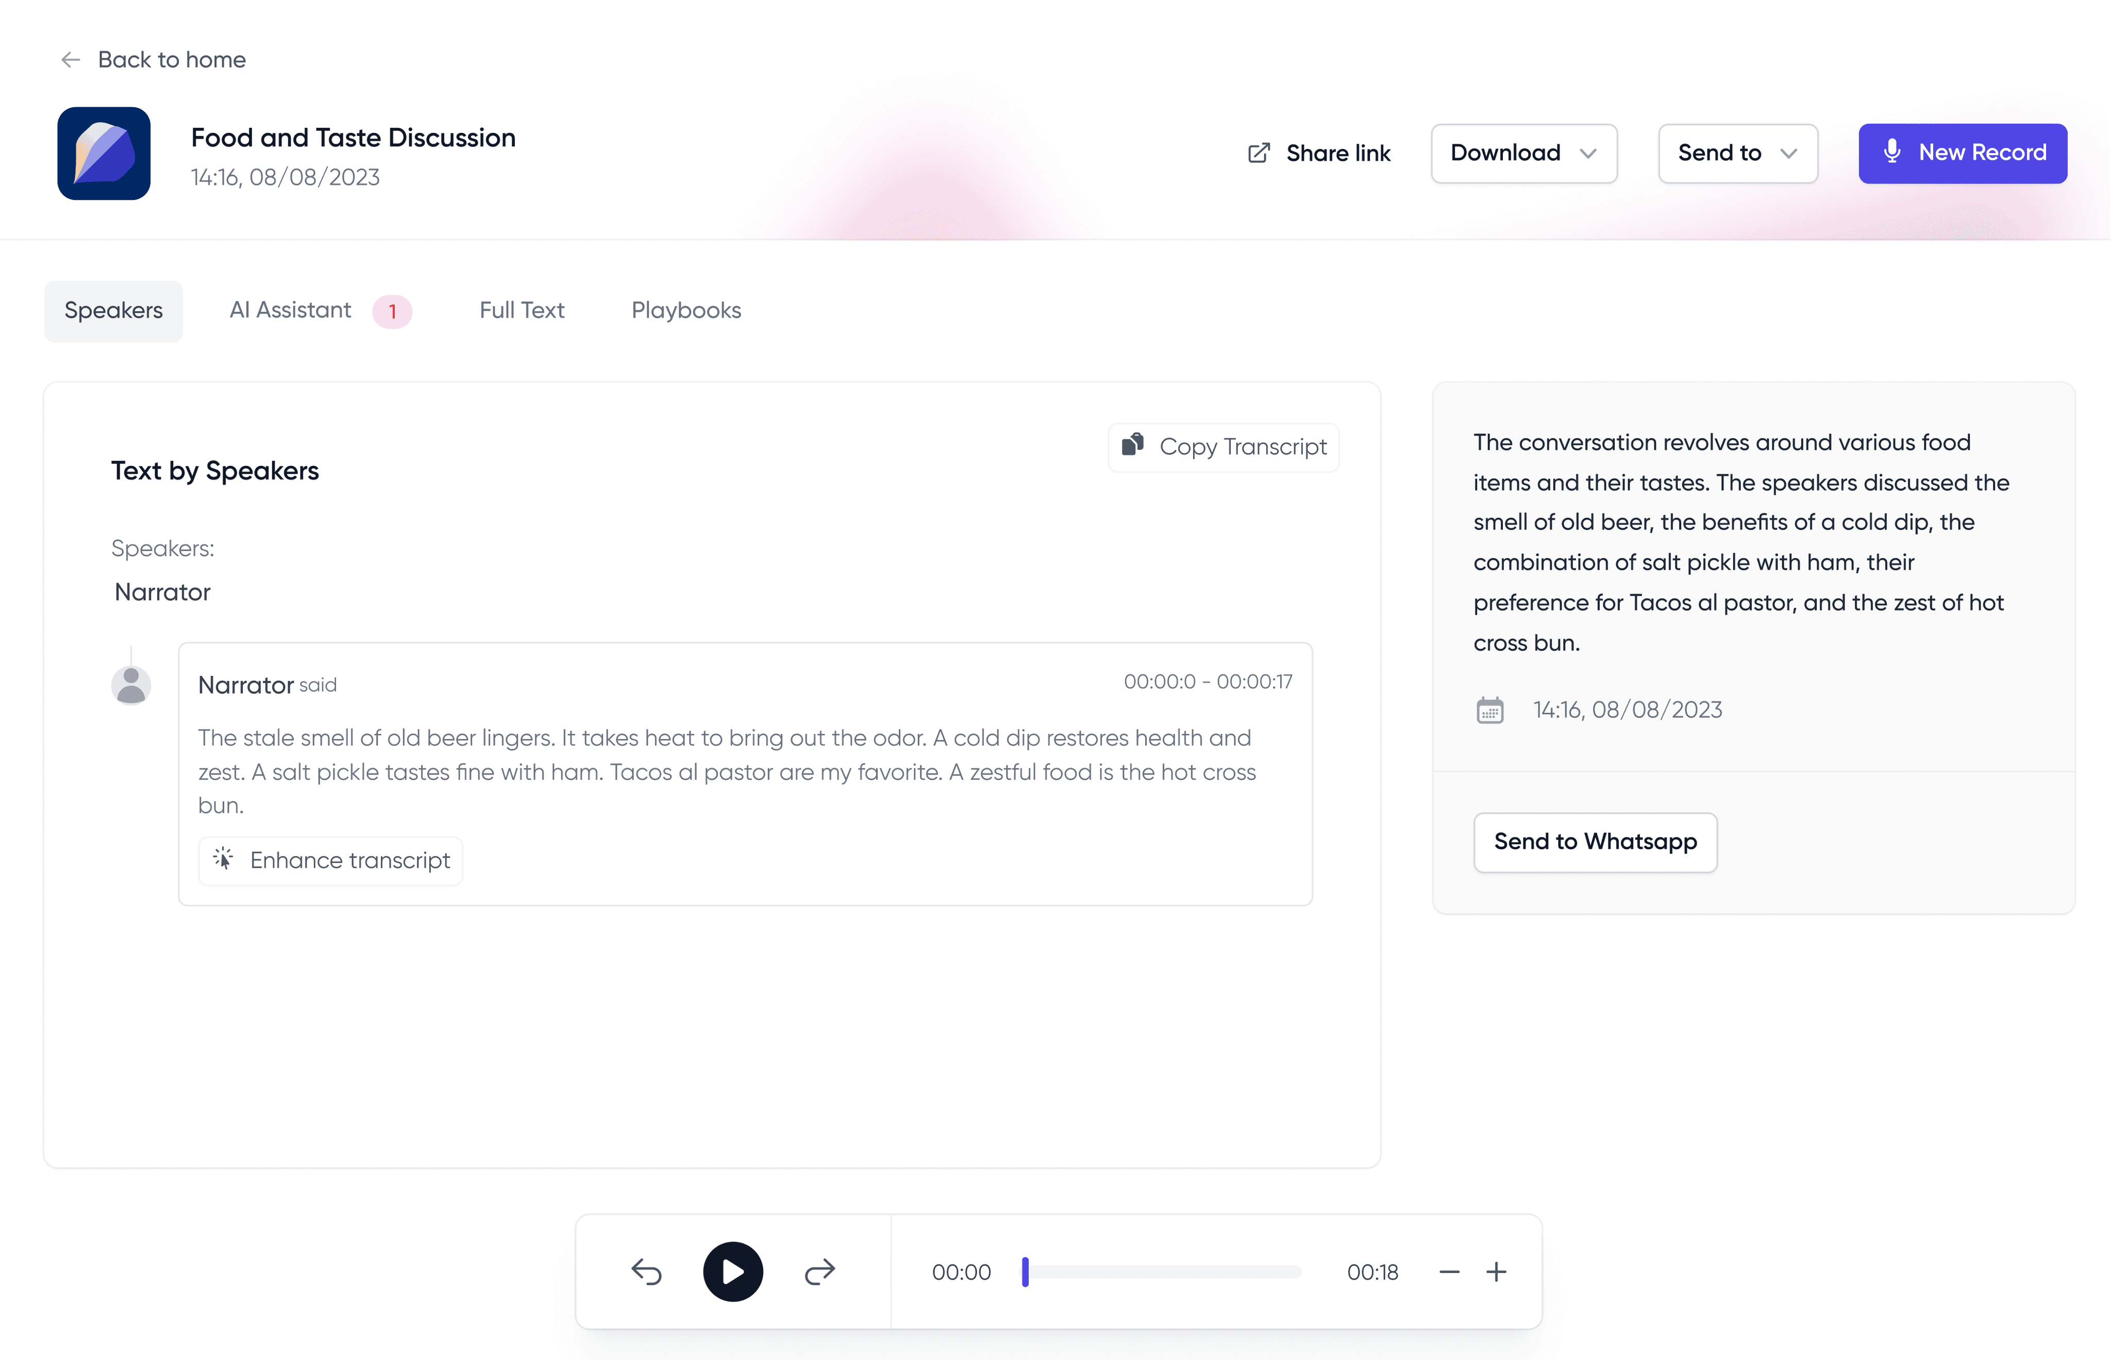2111x1360 pixels.
Task: Click the rewind playback icon
Action: 647,1272
